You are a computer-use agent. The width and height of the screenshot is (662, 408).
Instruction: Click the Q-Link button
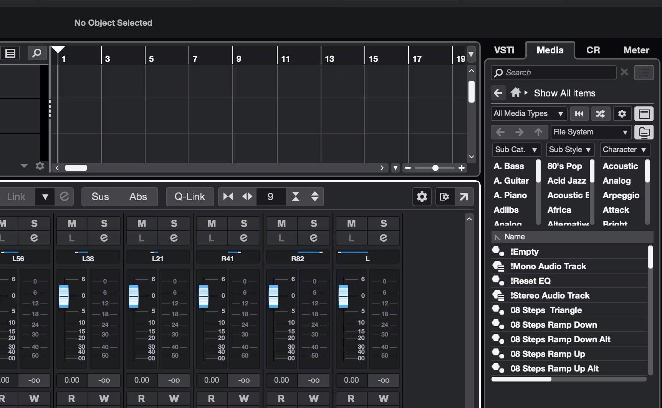tap(190, 197)
